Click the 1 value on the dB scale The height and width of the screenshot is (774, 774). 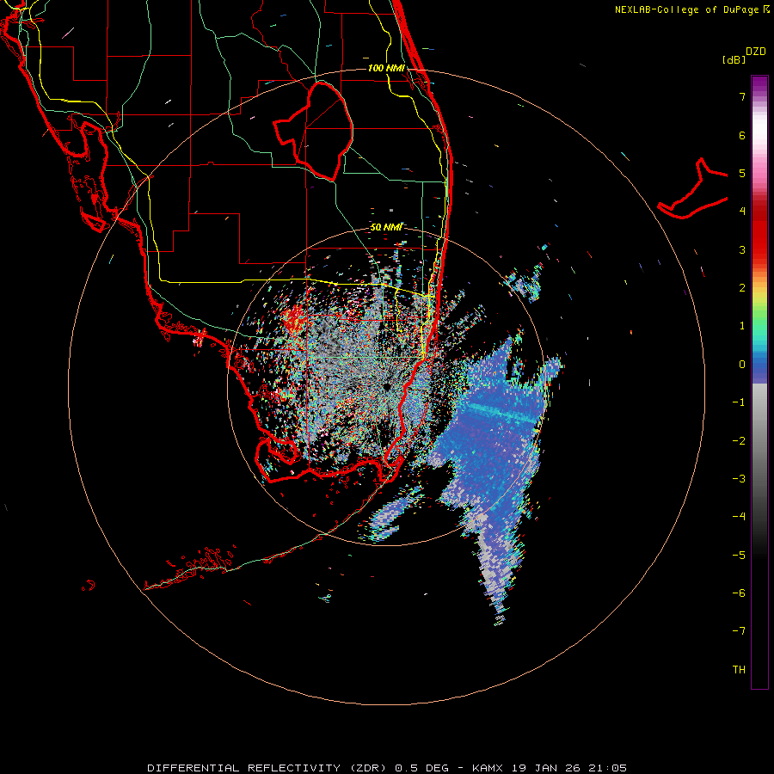point(742,326)
